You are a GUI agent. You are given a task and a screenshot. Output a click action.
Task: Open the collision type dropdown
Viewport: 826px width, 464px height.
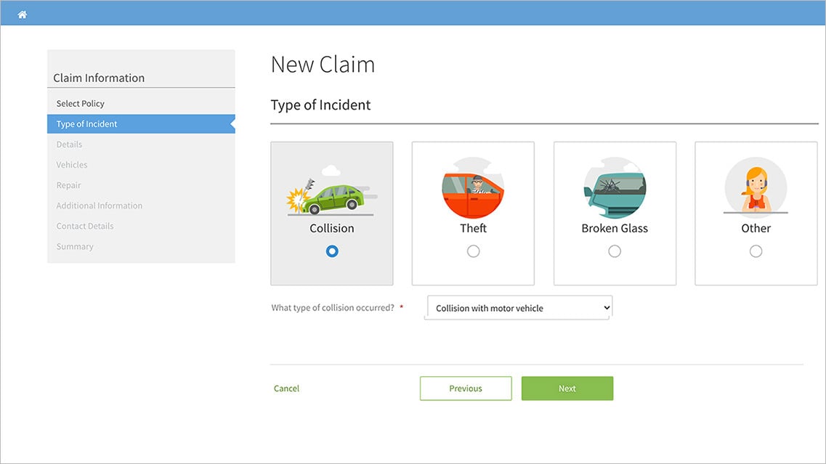coord(517,307)
